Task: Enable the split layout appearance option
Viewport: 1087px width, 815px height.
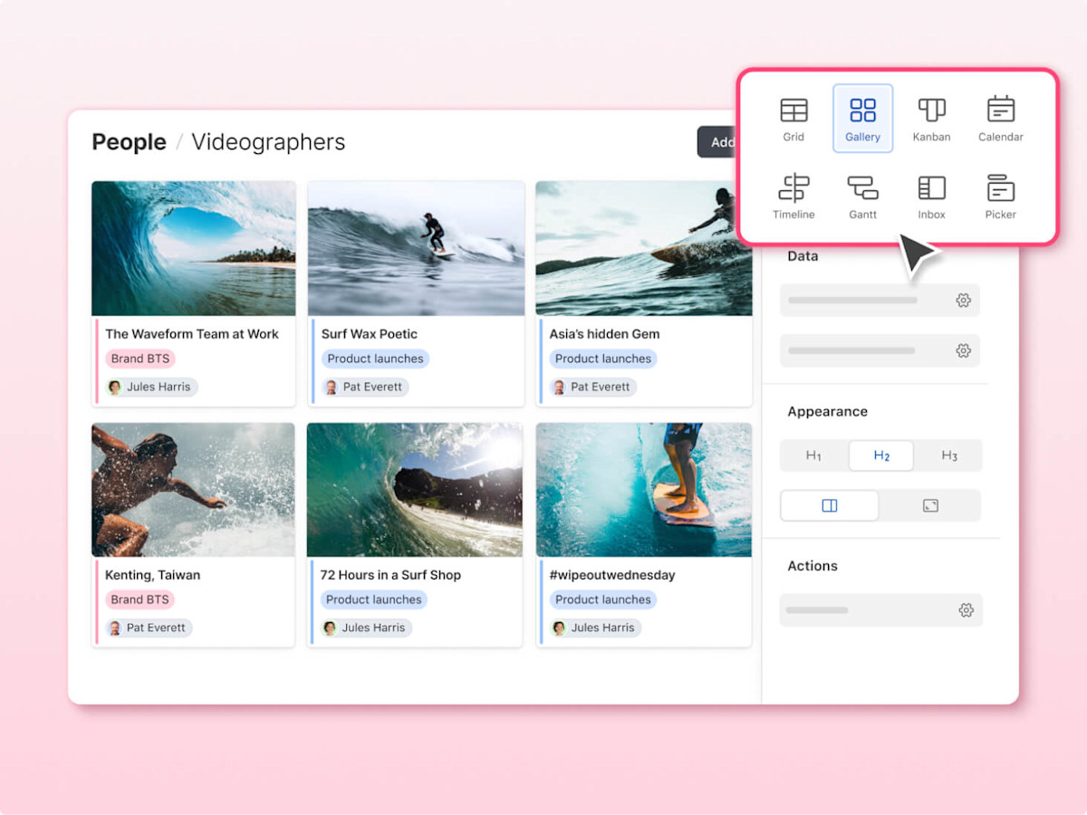Action: point(829,505)
